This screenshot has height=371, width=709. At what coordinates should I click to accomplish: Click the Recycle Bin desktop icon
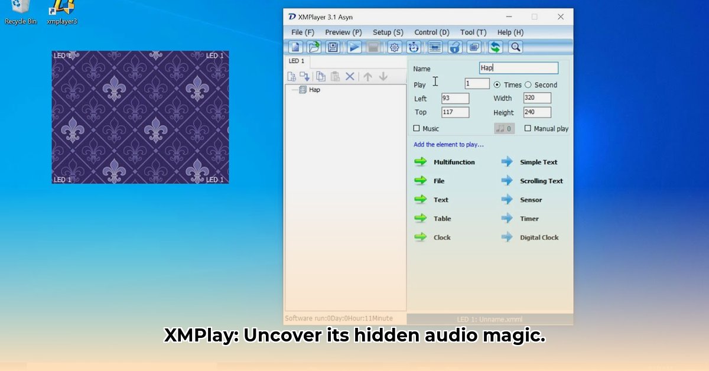click(x=21, y=12)
